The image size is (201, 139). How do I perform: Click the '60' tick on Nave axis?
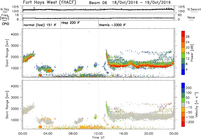click(180, 15)
